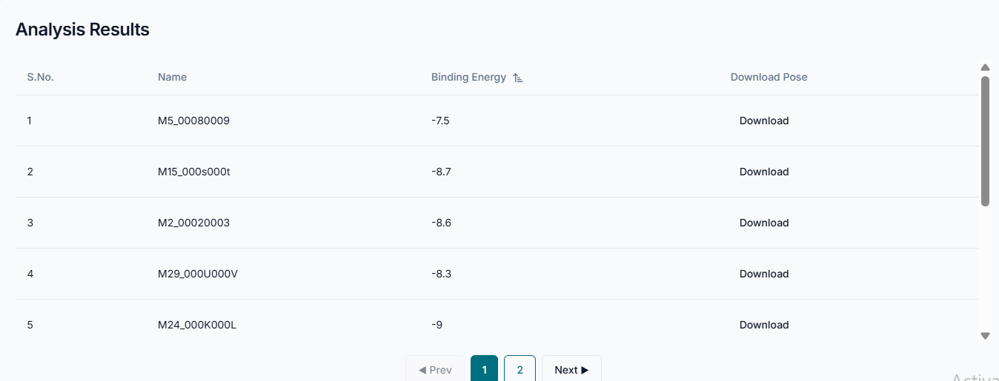Download pose for M5_00080009
The width and height of the screenshot is (999, 381).
click(x=763, y=121)
